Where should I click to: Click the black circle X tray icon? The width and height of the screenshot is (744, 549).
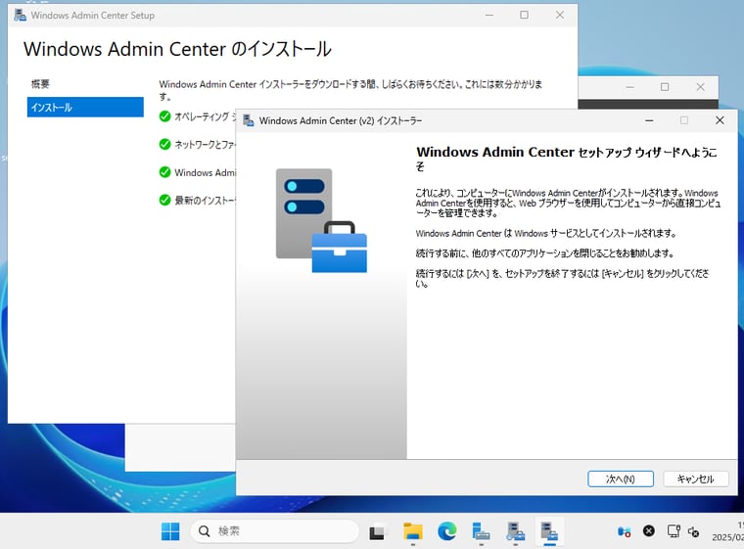tap(649, 531)
